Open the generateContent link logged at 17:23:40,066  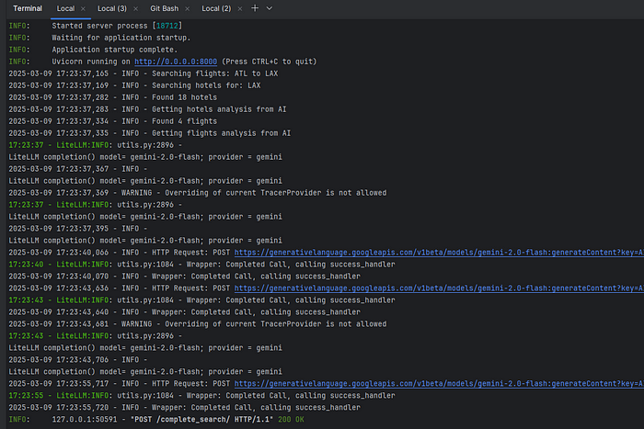tap(439, 253)
